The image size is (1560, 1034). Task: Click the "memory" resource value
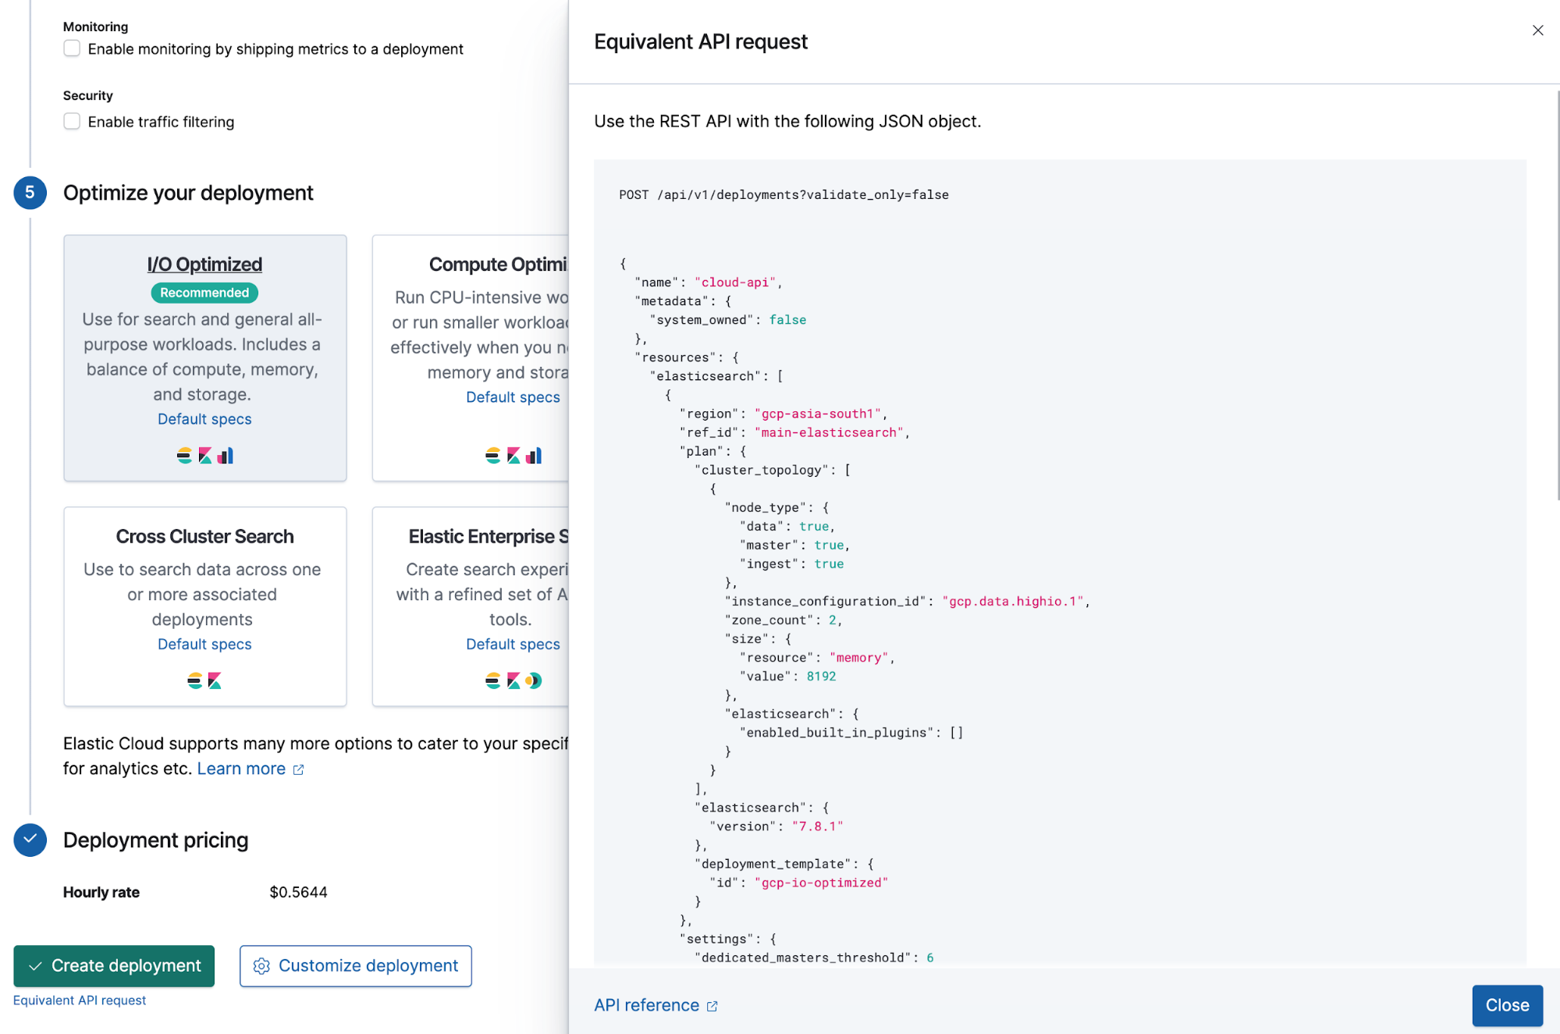point(858,657)
